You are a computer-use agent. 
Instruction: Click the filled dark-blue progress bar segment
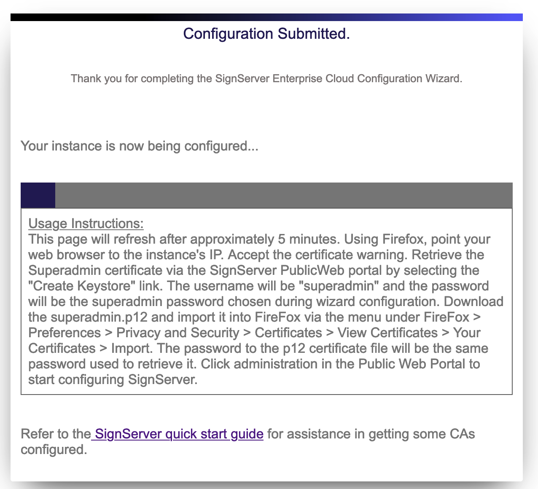38,195
